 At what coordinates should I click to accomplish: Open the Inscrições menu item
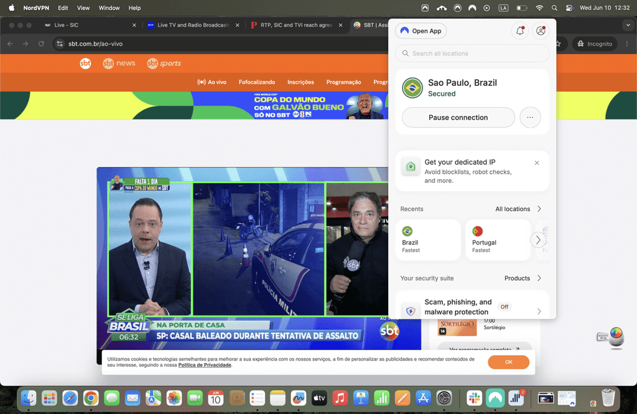coord(300,82)
